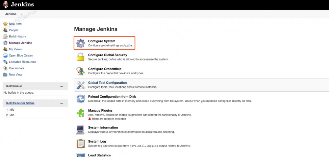This screenshot has width=329, height=157.
Task: Open Lockable Resources link
Action: click(22, 62)
